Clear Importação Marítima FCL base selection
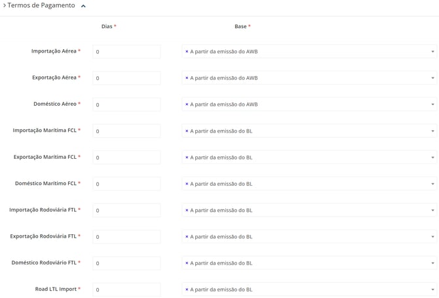Viewport: 439px width, 298px height. 187,131
